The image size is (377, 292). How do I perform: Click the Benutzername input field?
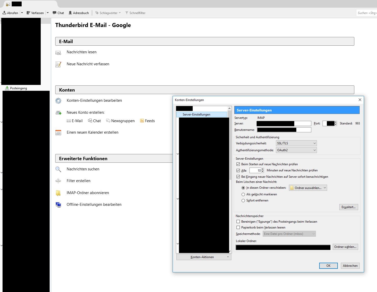click(x=284, y=130)
